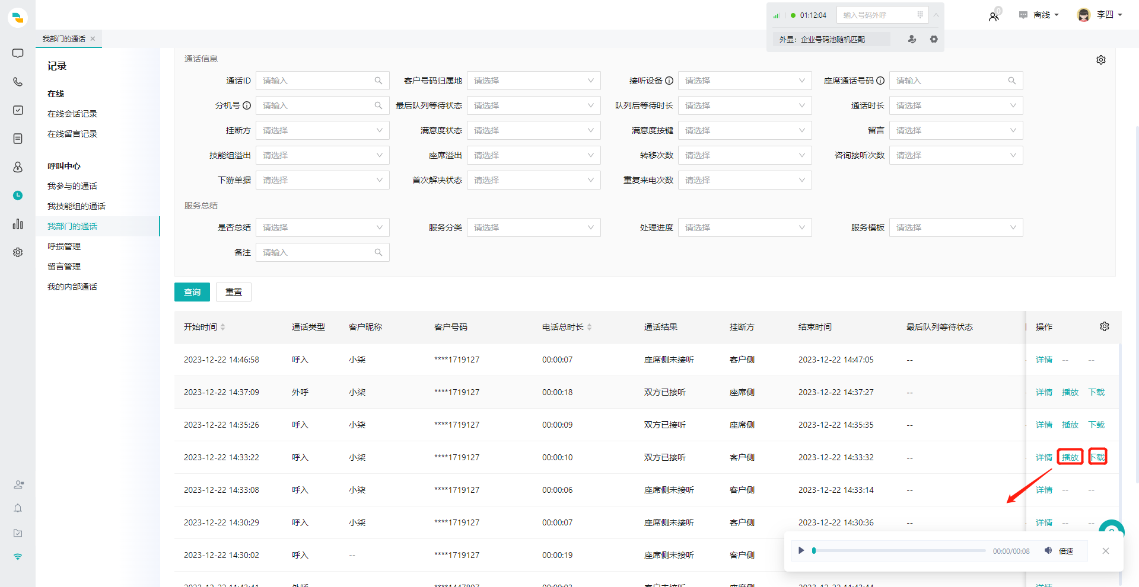Click the search icon in 通话ID field
1139x587 pixels.
point(378,81)
